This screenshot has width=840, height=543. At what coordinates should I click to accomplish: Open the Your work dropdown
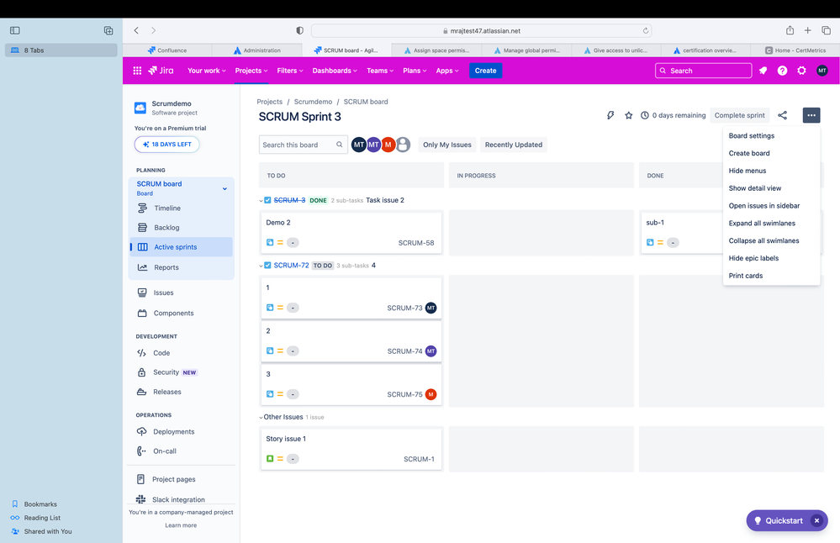(206, 71)
